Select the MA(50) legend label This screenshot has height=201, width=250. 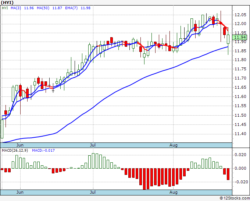(43, 8)
